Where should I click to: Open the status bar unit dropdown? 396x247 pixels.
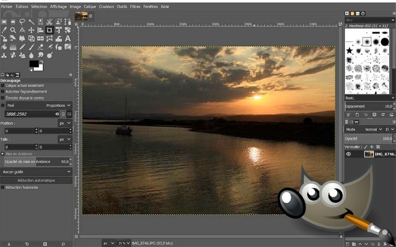pyautogui.click(x=109, y=243)
